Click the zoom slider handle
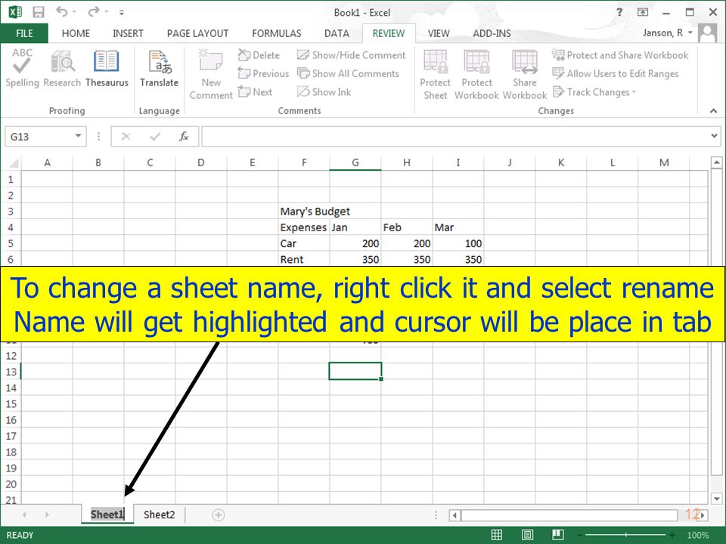726x544 pixels. (x=626, y=535)
